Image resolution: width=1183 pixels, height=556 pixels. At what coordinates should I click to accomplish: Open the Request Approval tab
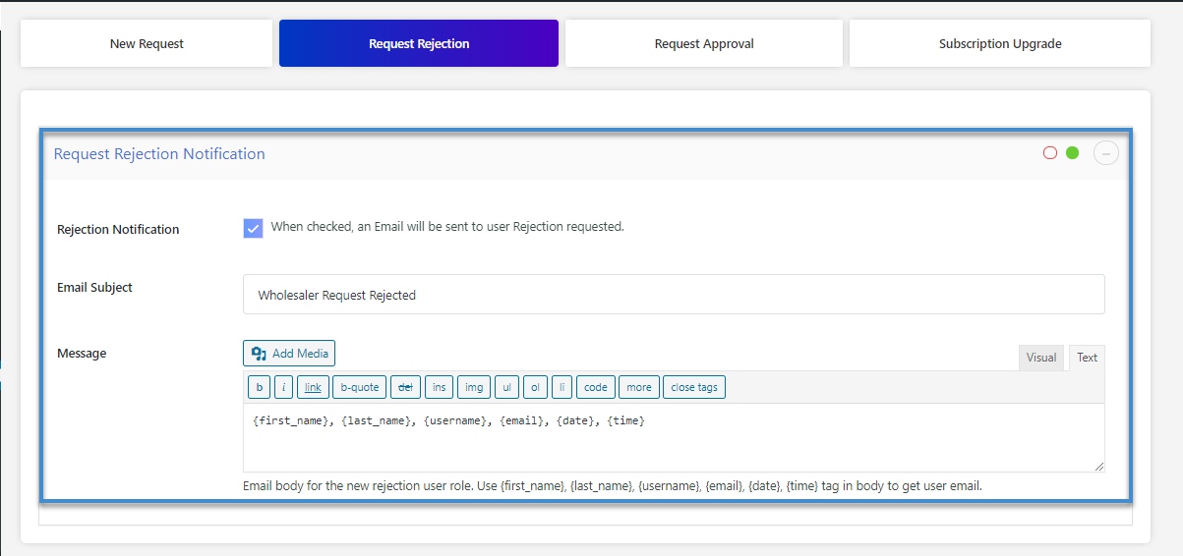(x=703, y=44)
